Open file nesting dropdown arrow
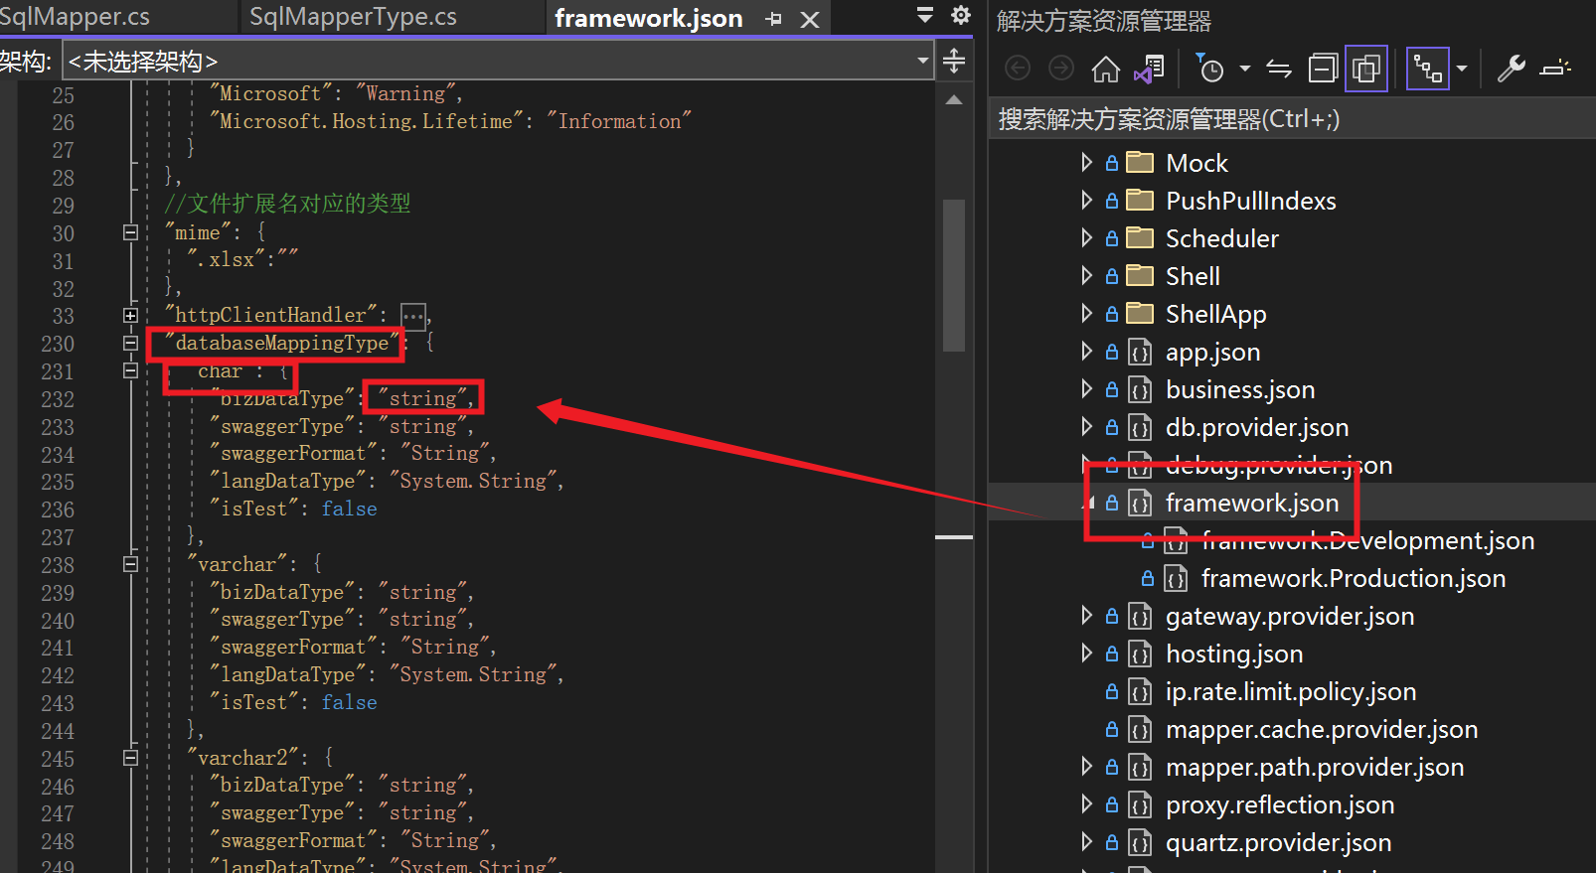The width and height of the screenshot is (1596, 873). 1462,69
